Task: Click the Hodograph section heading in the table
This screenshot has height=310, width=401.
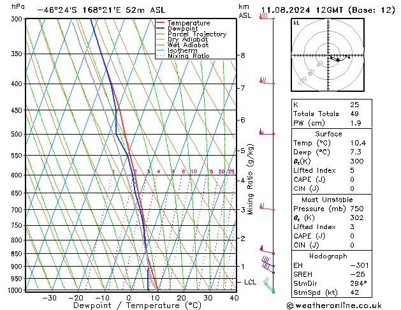Action: [328, 256]
